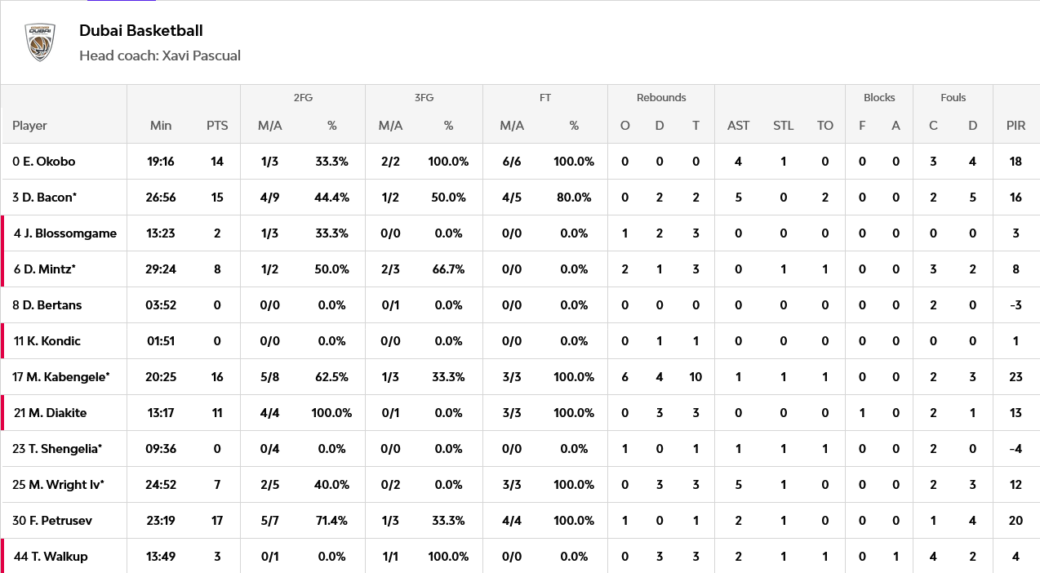The height and width of the screenshot is (573, 1040).
Task: Click the Fouls group header
Action: coord(953,97)
